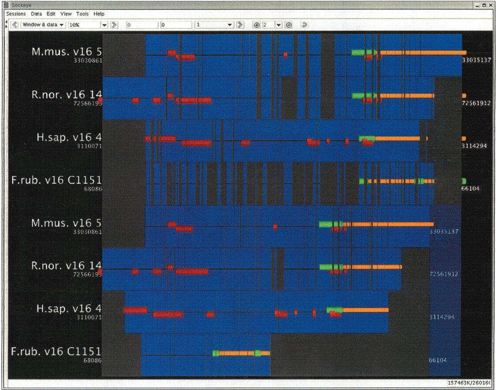
Task: Select the upper 'R.nor. v16 14' track label
Action: coord(67,94)
